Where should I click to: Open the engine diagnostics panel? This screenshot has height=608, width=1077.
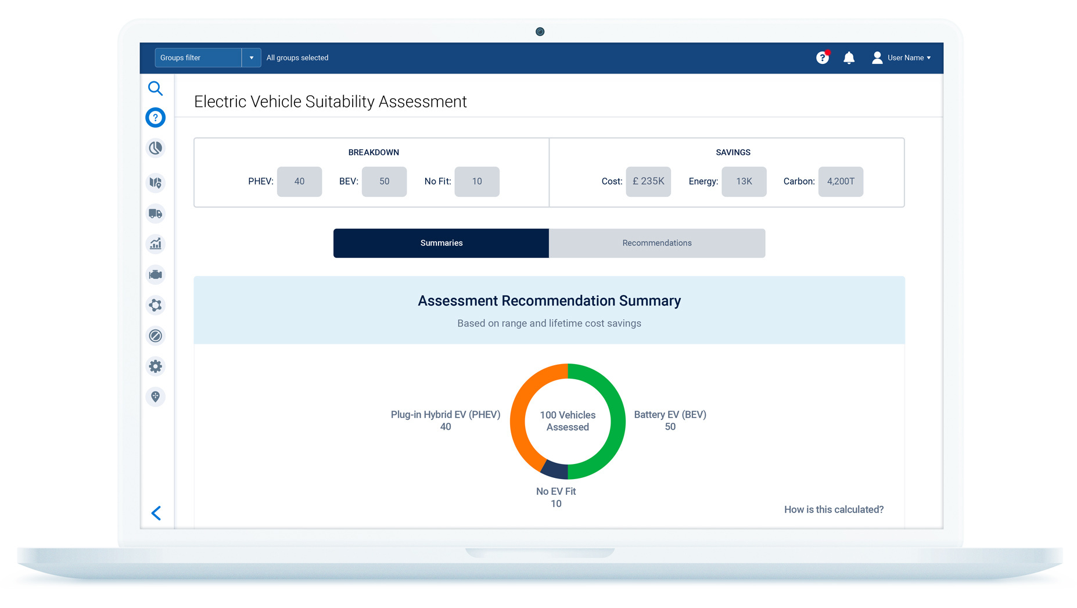(x=155, y=275)
